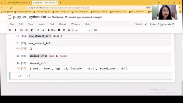Copy selected cells icon
Screen dimensions: 183x103
click(27, 30)
